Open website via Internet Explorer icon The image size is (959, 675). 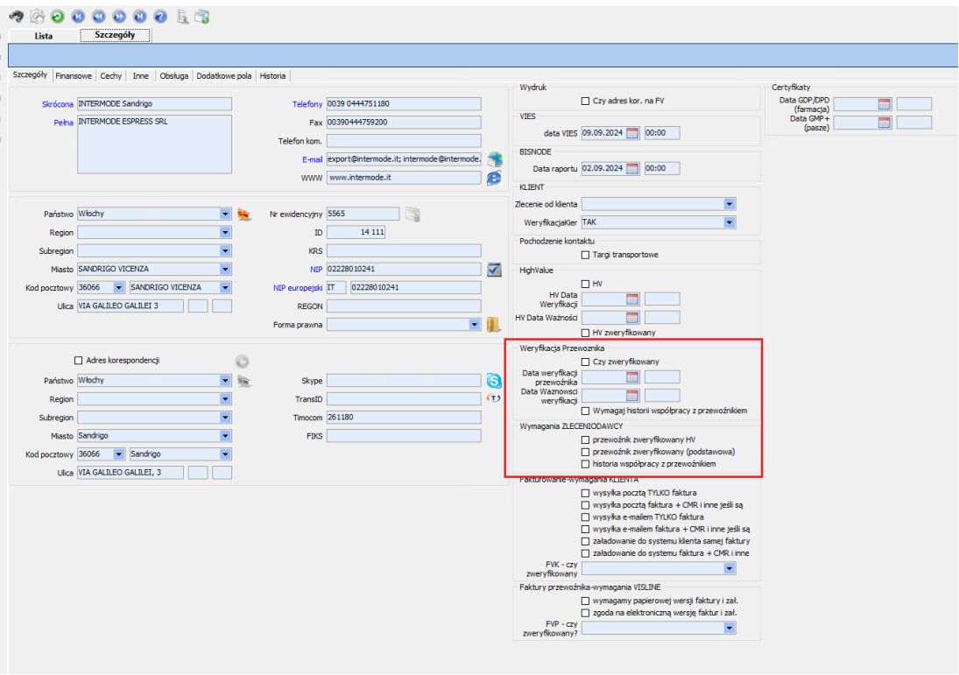coord(494,178)
